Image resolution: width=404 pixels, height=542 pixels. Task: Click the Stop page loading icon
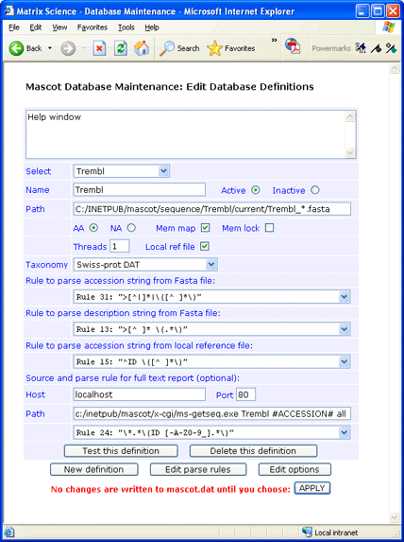(99, 48)
